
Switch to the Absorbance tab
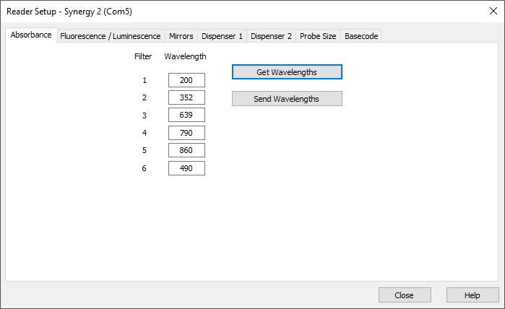click(x=31, y=35)
